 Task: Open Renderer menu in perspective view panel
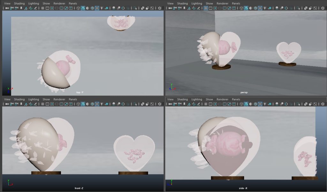point(223,4)
